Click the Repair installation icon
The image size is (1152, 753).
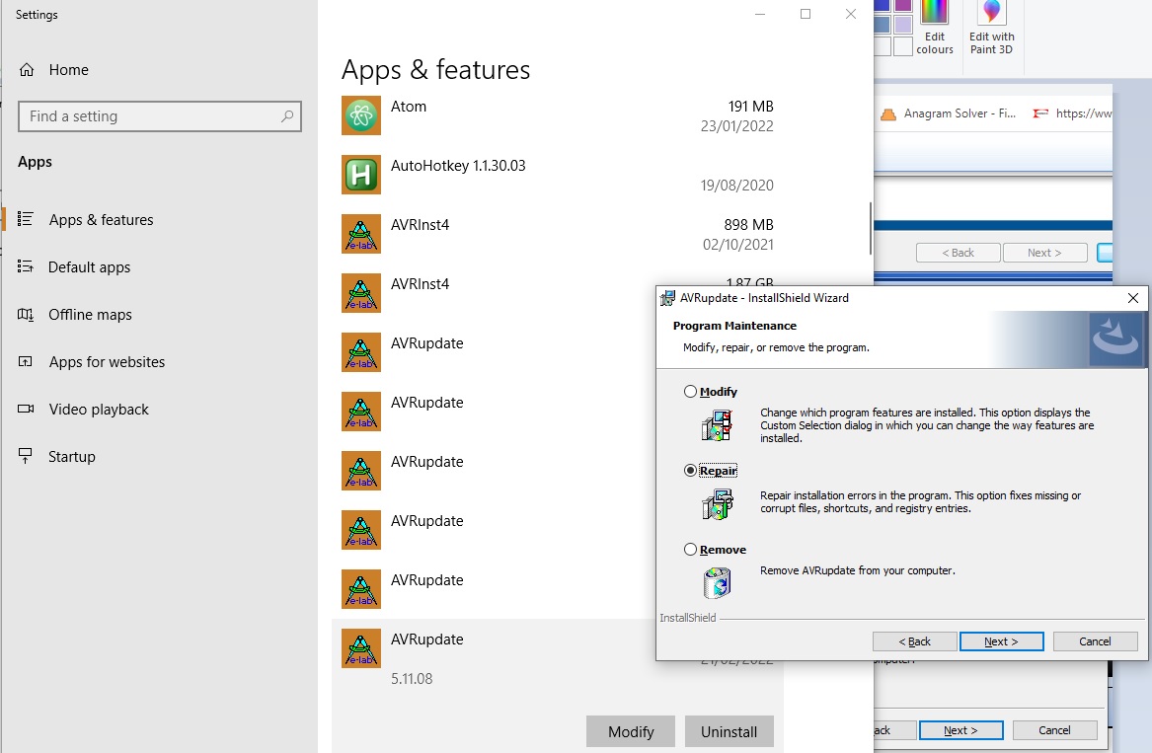pyautogui.click(x=717, y=504)
